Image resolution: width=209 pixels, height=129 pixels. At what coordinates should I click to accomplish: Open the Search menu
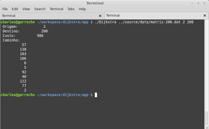(40, 9)
